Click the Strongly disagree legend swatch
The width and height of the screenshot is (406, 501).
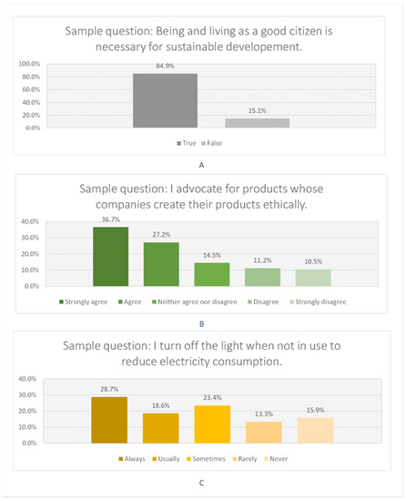(x=291, y=302)
